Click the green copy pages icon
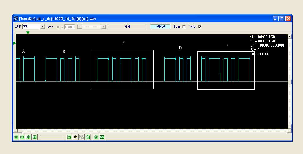 tap(88, 137)
